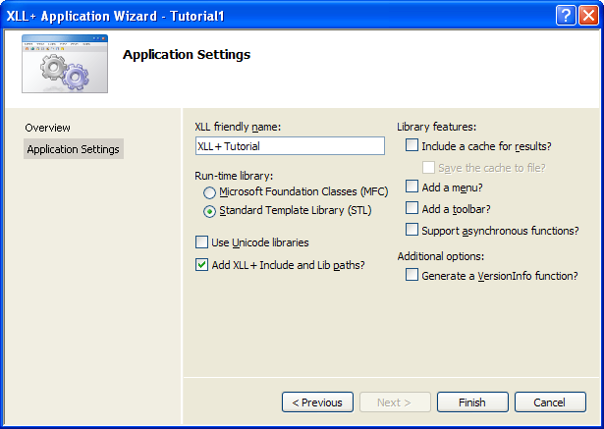604x429 pixels.
Task: Click the title bar help question-mark icon
Action: [565, 16]
